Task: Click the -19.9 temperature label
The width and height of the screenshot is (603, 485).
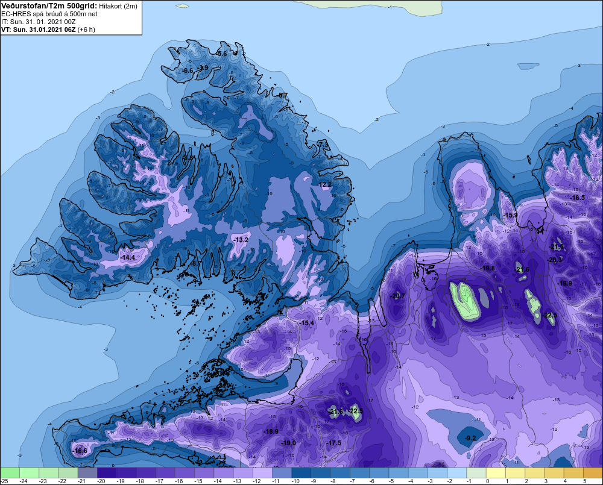Action: (564, 283)
